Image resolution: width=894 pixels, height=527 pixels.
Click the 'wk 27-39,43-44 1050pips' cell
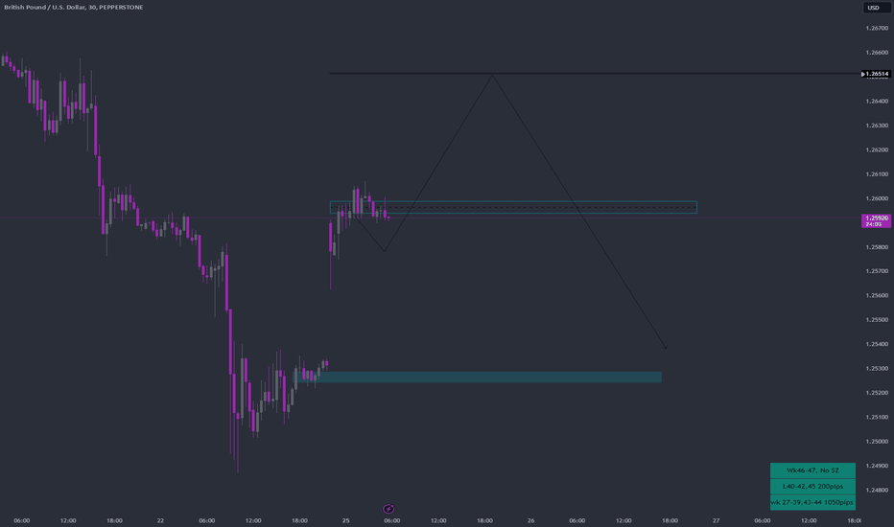pyautogui.click(x=812, y=502)
